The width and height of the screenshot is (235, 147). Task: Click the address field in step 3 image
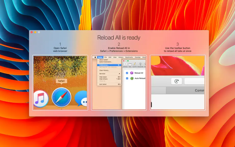194,81
